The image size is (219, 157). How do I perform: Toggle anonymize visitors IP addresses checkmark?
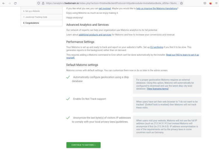pyautogui.click(x=68, y=118)
